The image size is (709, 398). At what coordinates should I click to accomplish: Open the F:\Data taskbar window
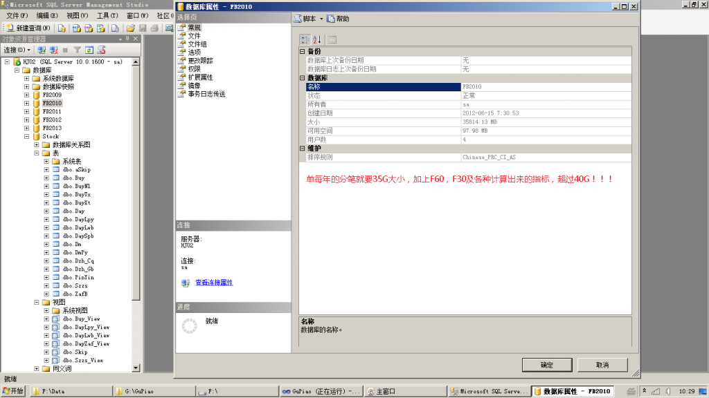click(x=71, y=391)
